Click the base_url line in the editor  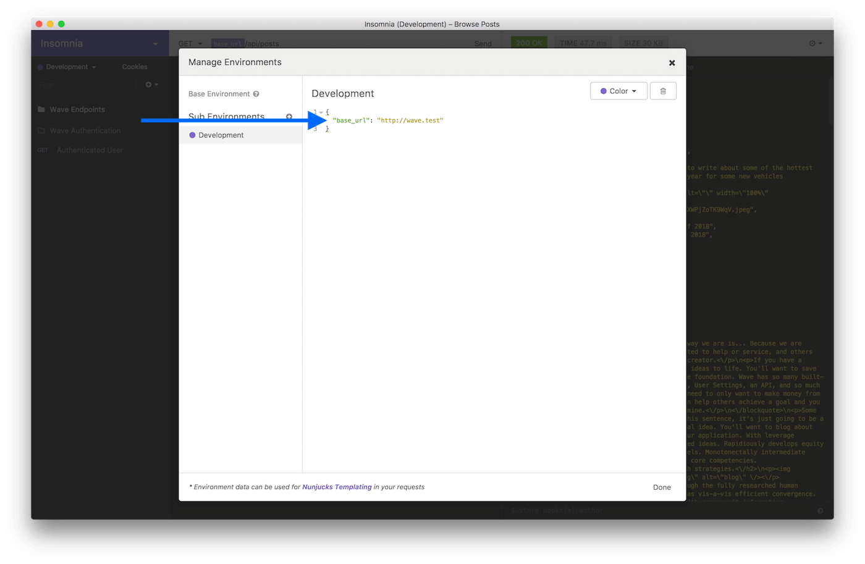[x=388, y=120]
